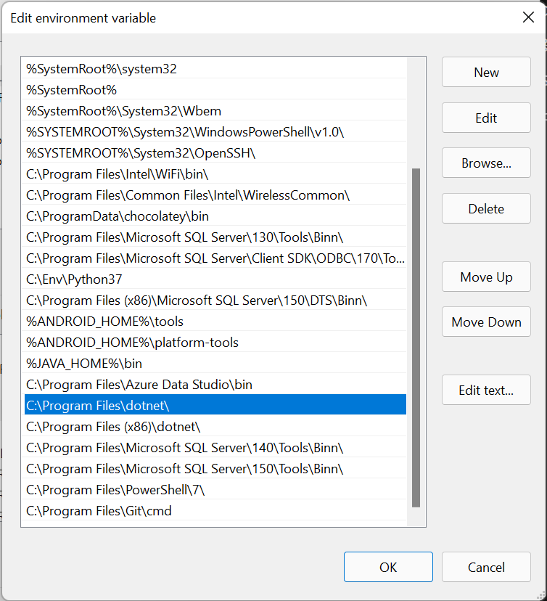
Task: Select the %ANDROID_HOME%\platform-tools entry
Action: [x=132, y=343]
